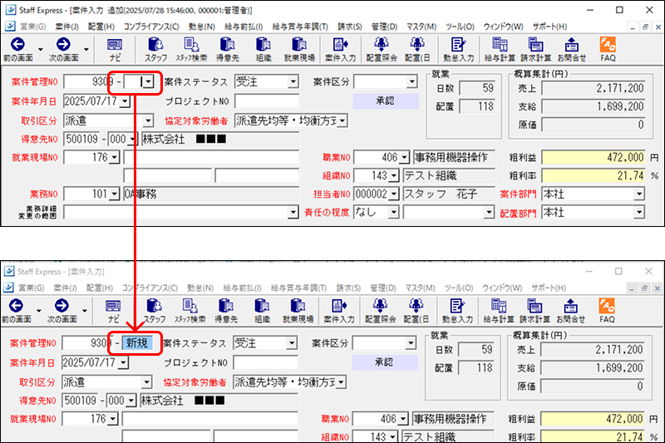Screen dimensions: 665x443
Task: Open ナビ in the top window toolbar
Action: [115, 49]
